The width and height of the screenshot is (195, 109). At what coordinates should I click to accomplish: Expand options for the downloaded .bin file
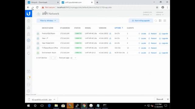[54, 100]
